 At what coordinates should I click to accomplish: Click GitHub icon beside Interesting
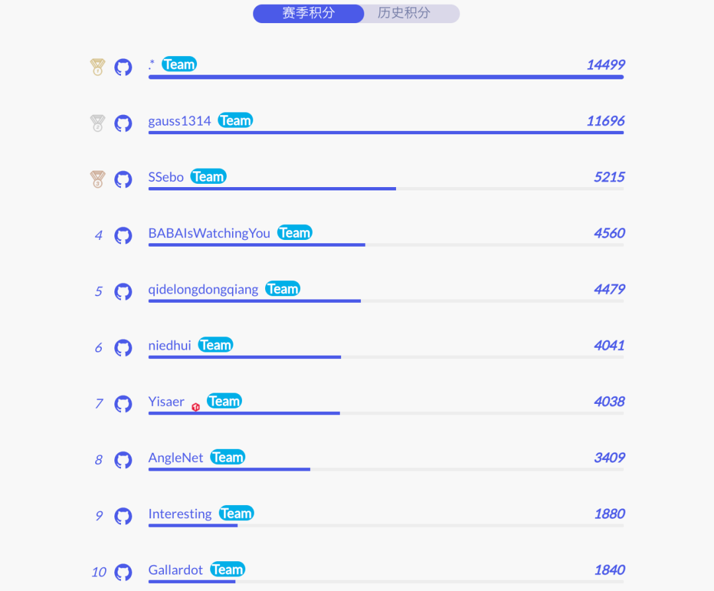(123, 516)
